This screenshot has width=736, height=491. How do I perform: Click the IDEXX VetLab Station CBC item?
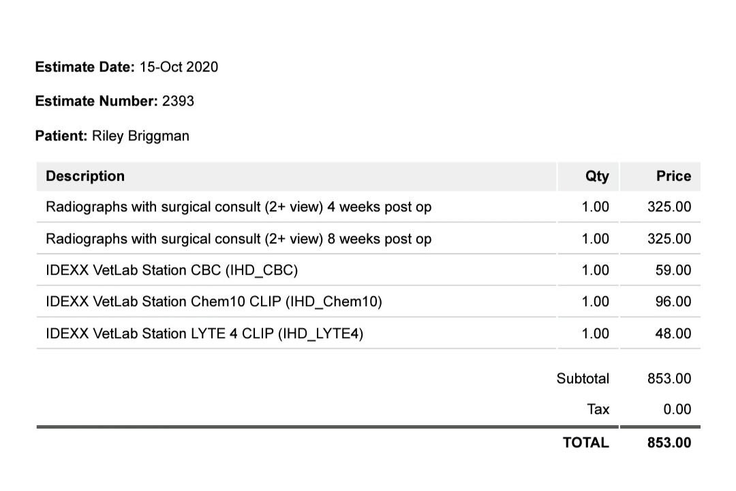point(172,270)
